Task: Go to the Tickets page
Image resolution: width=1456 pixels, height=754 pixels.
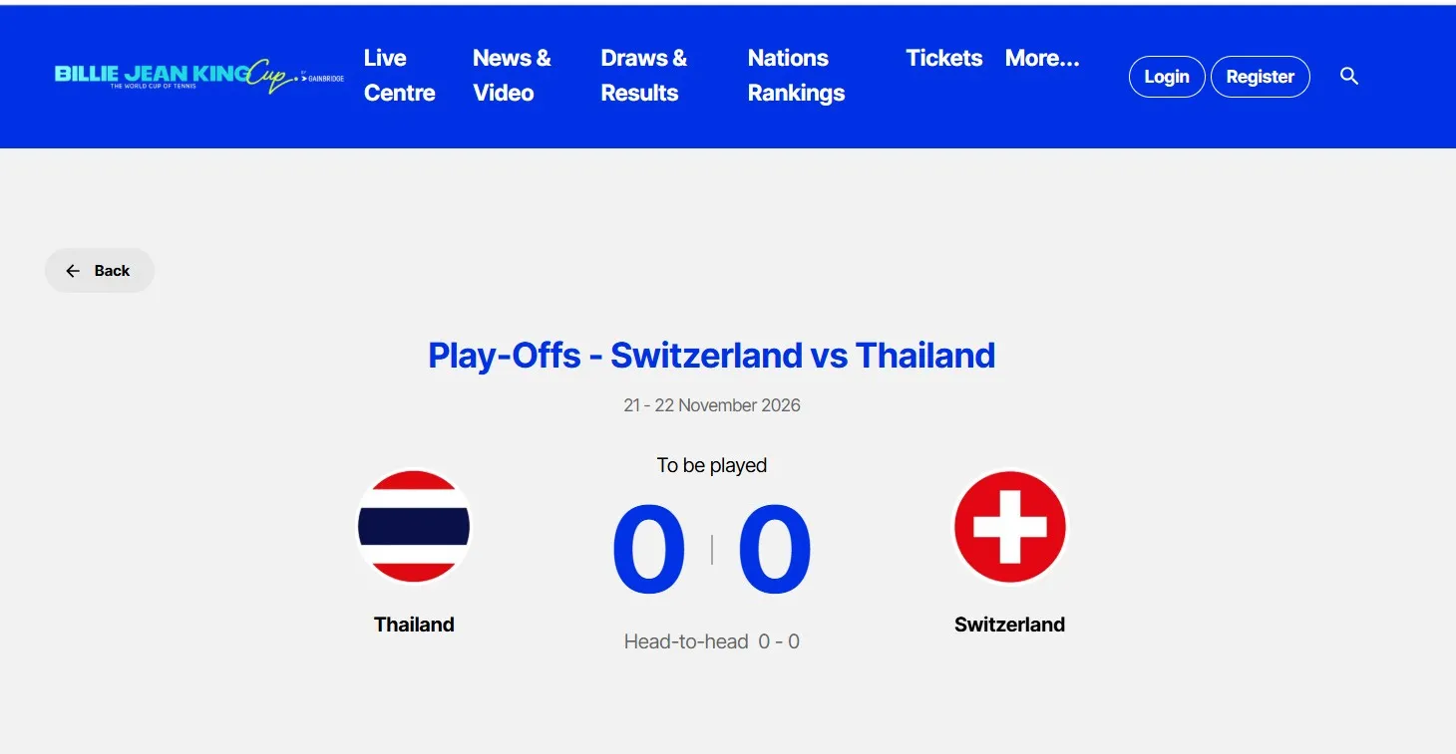Action: pos(944,58)
